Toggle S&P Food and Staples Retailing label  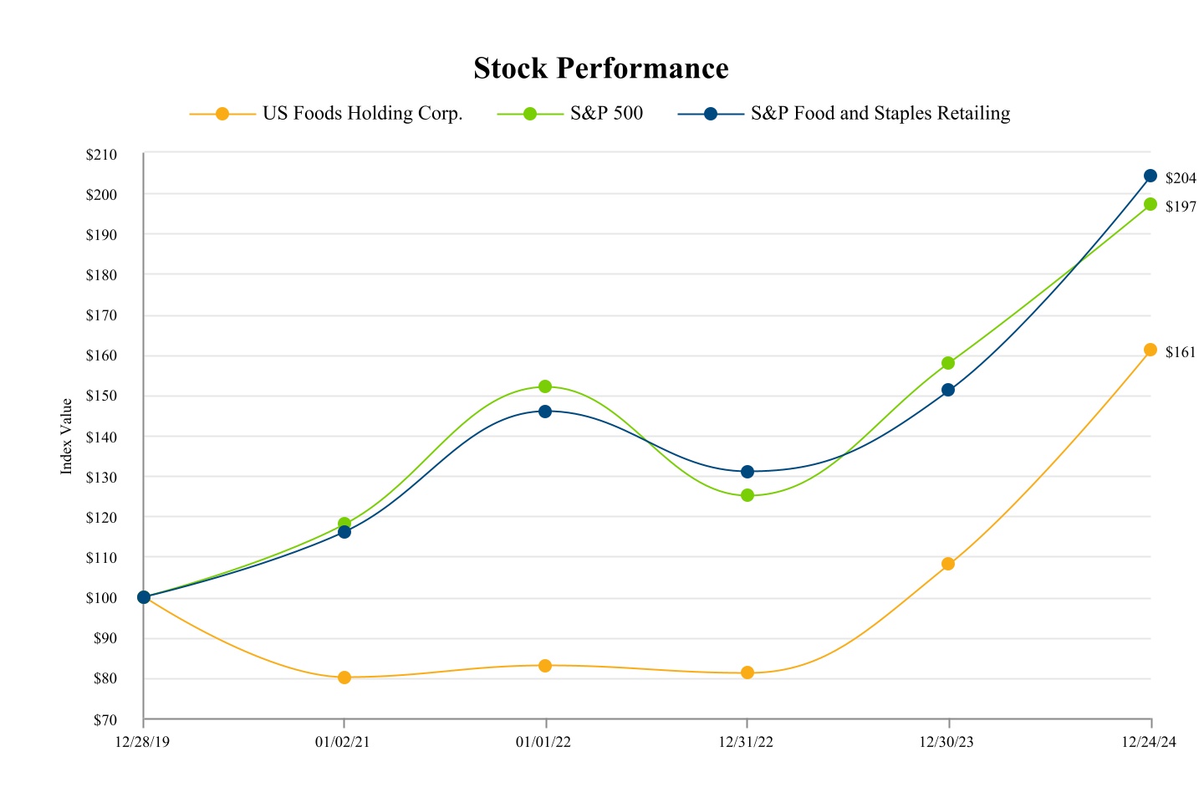tap(880, 114)
